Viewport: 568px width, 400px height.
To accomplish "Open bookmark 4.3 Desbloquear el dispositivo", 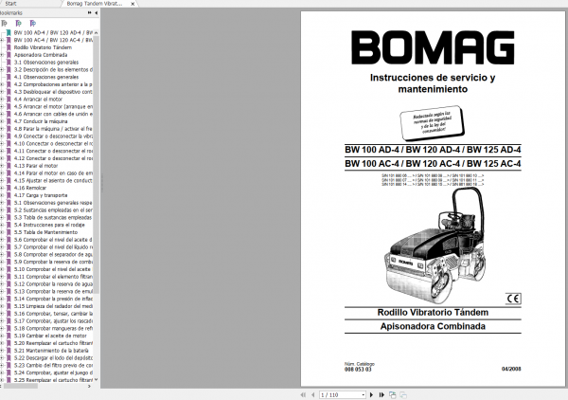I will click(x=53, y=92).
